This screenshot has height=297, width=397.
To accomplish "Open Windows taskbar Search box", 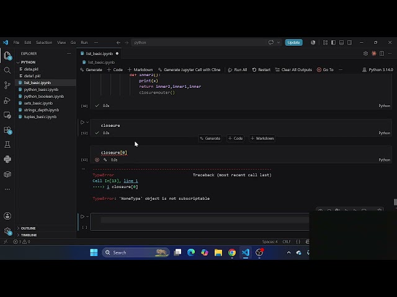I will coord(136,252).
